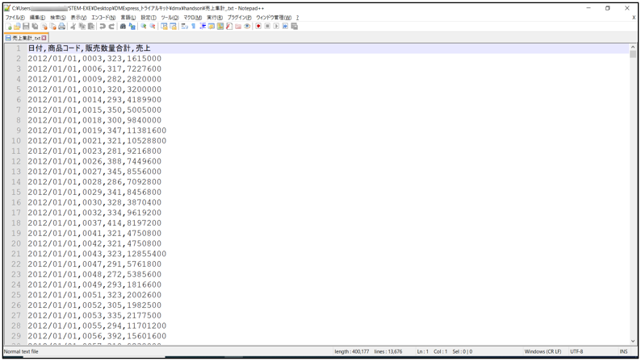Viewport: 641px width, 361px height.
Task: Click the Print icon in toolbar
Action: [x=62, y=27]
